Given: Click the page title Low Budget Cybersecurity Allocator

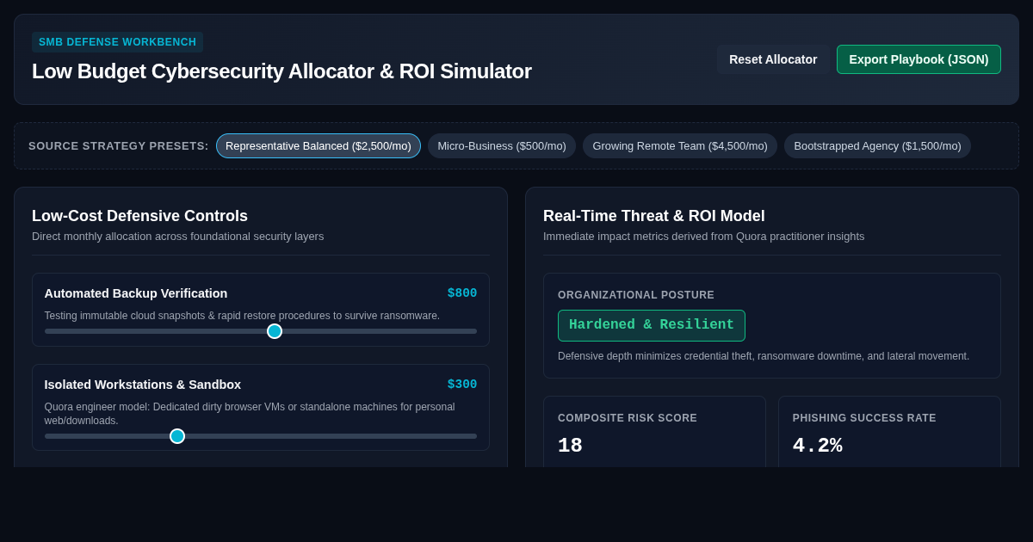Looking at the screenshot, I should 281,71.
